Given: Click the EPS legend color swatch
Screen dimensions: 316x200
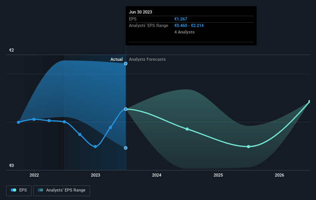Looking at the screenshot, I should click(x=13, y=190).
